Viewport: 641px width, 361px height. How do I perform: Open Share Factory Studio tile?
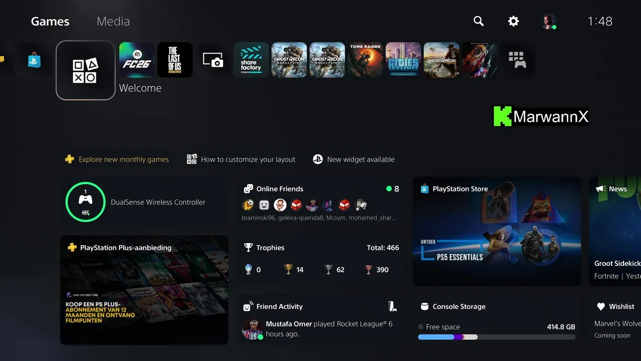pyautogui.click(x=251, y=60)
